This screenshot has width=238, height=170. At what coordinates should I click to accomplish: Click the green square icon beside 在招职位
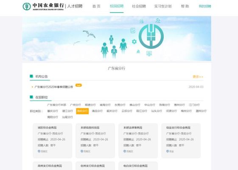click(31, 97)
